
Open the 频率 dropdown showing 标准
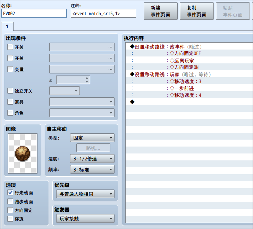tap(92, 169)
